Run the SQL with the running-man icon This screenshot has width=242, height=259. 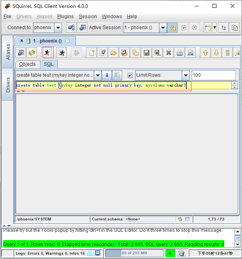click(x=47, y=53)
